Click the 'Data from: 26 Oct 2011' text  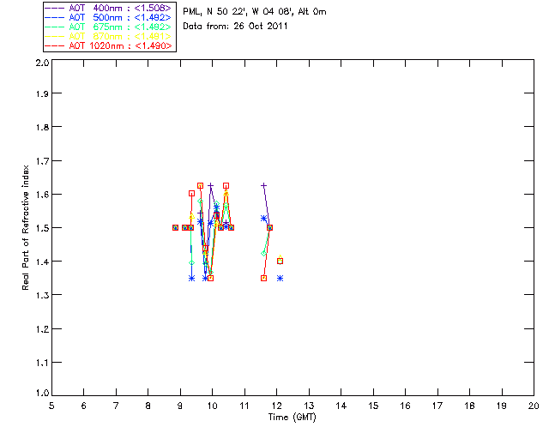point(235,27)
